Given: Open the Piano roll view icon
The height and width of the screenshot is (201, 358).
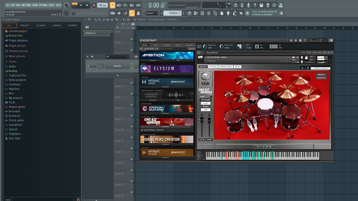Looking at the screenshot, I should click(x=196, y=13).
